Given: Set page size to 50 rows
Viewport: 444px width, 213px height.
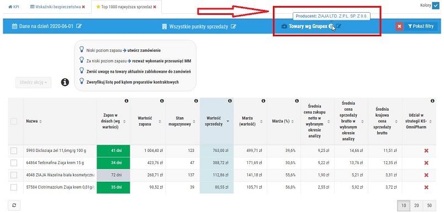Looking at the screenshot, I should (x=430, y=206).
